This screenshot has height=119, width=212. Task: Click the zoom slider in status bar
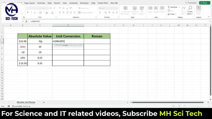[197, 106]
